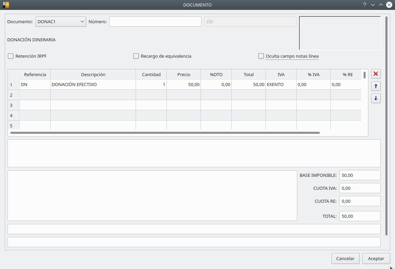
Task: Click the table's horizontal scrollbar
Action: (165, 132)
